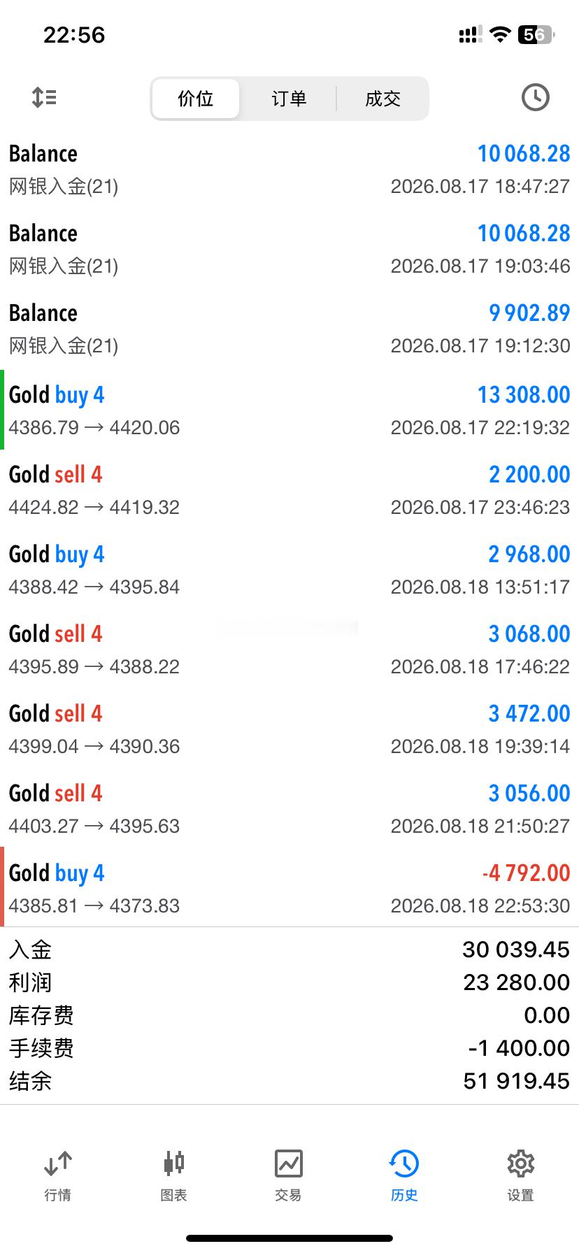The height and width of the screenshot is (1253, 579).
Task: Expand Gold buy 4 trade with 13 308.00 profit
Action: (289, 410)
